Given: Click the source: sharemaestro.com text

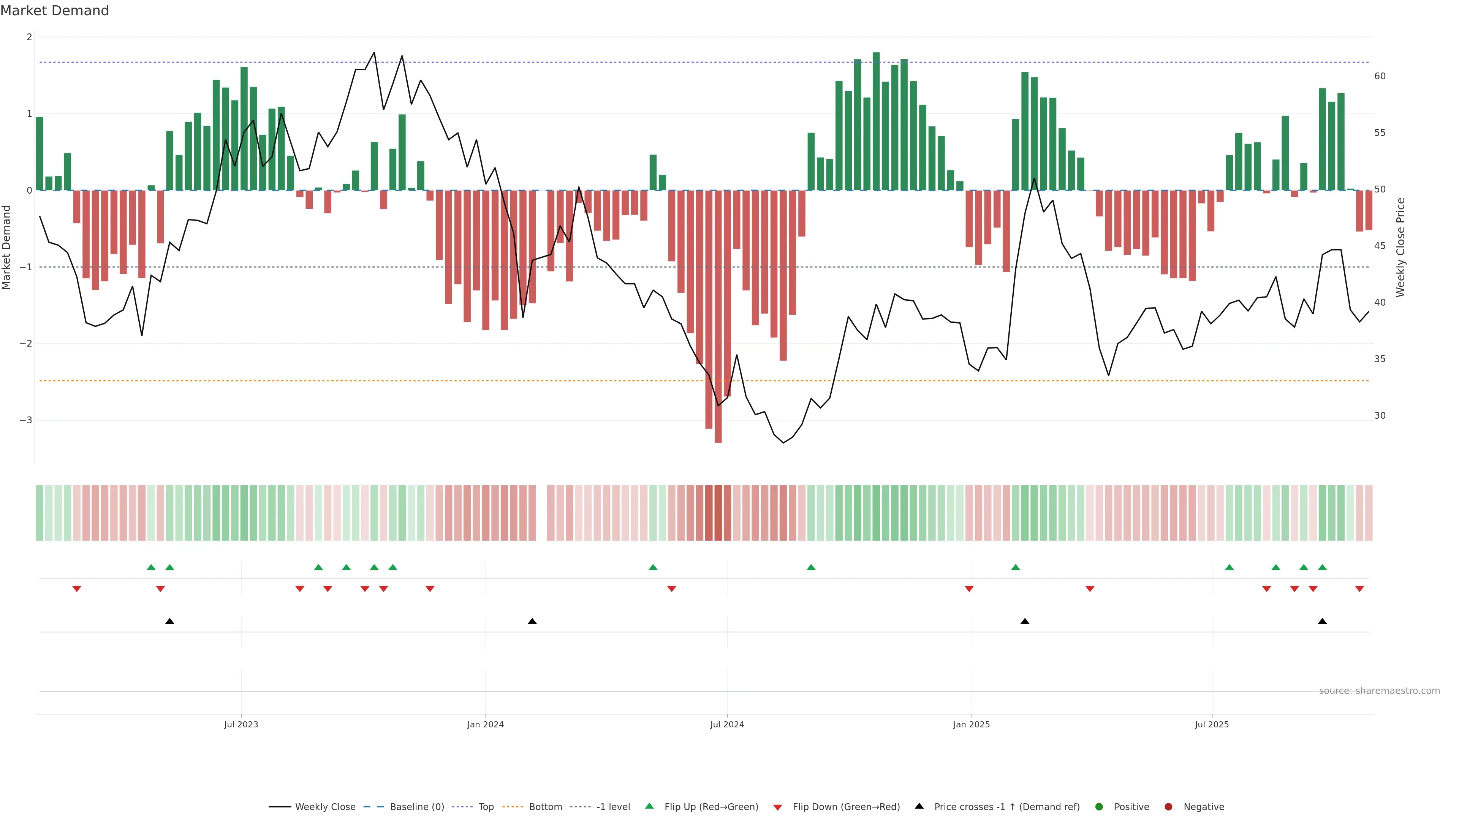Looking at the screenshot, I should [x=1379, y=691].
